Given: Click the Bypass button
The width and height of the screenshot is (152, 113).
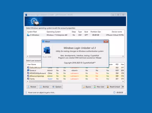Looking at the screenshot, I should coord(87,87).
